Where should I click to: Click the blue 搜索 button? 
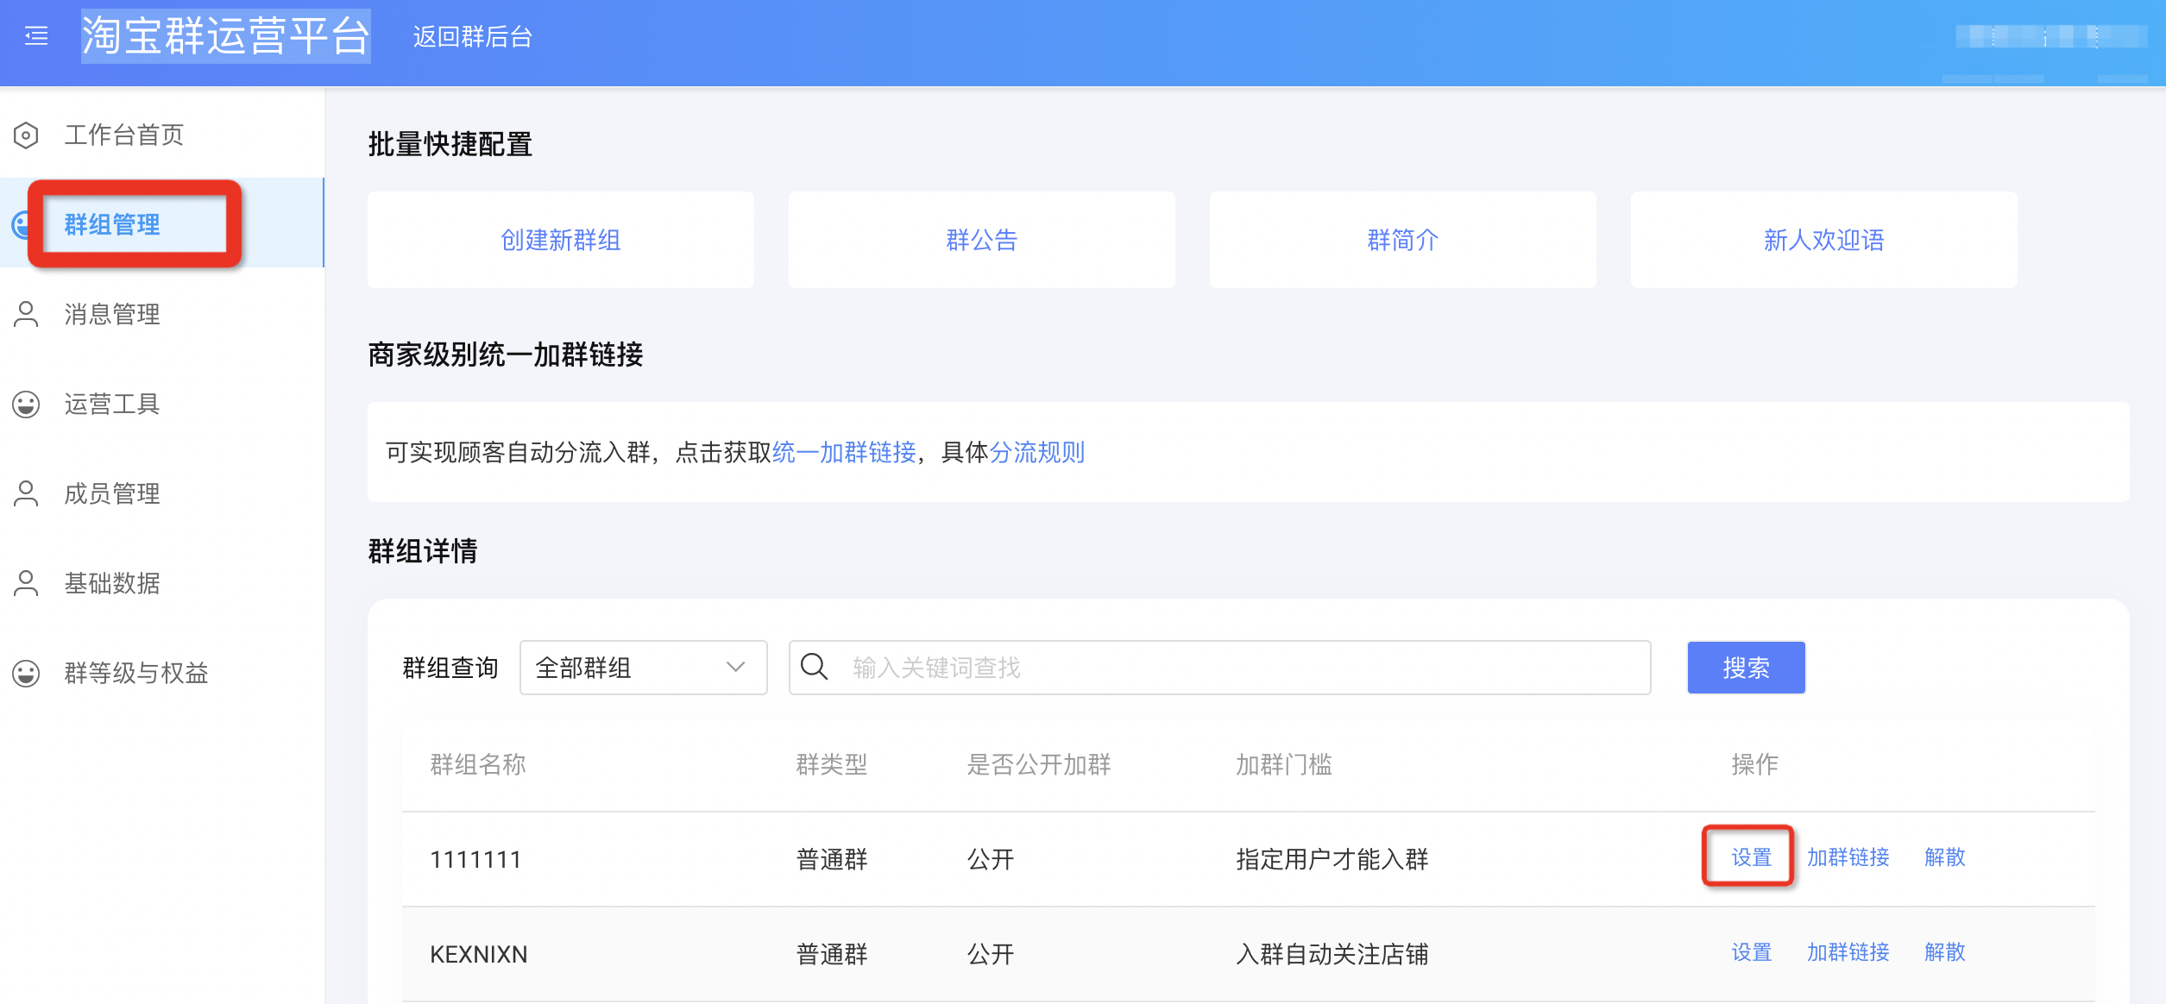coord(1746,668)
